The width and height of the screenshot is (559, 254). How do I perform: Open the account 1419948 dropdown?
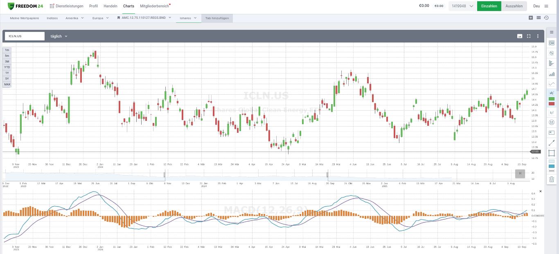[x=462, y=6]
